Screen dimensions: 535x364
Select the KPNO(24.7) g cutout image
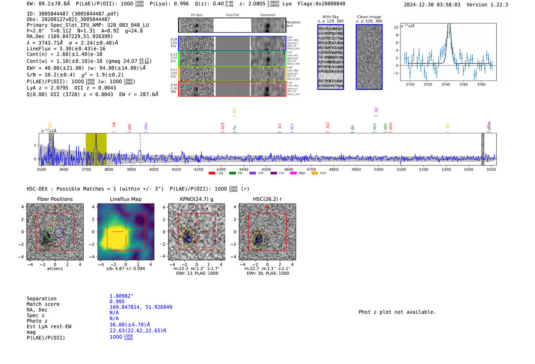pyautogui.click(x=196, y=232)
